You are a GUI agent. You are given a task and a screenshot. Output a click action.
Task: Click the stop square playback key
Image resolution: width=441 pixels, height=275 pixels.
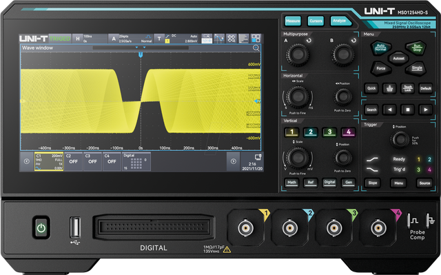(x=407, y=110)
